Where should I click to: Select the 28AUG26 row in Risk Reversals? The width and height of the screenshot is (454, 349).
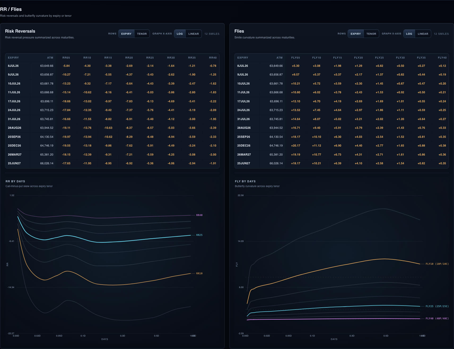click(112, 128)
